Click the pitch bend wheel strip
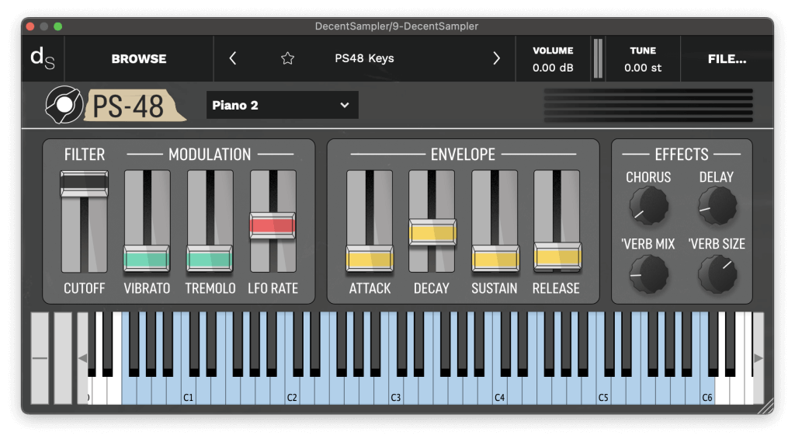Image resolution: width=795 pixels, height=439 pixels. [40, 358]
